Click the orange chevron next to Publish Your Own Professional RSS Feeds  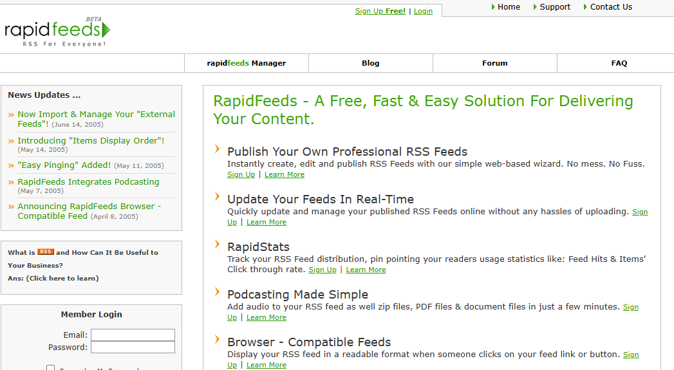click(218, 149)
